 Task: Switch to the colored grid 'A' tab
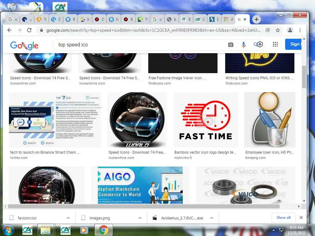tap(228, 19)
